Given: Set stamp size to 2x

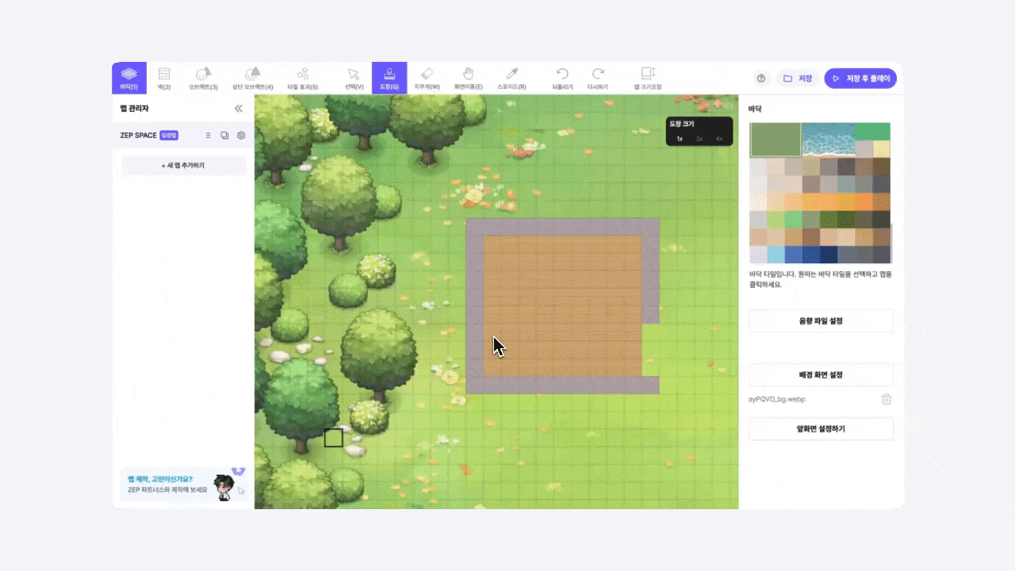Looking at the screenshot, I should point(699,139).
